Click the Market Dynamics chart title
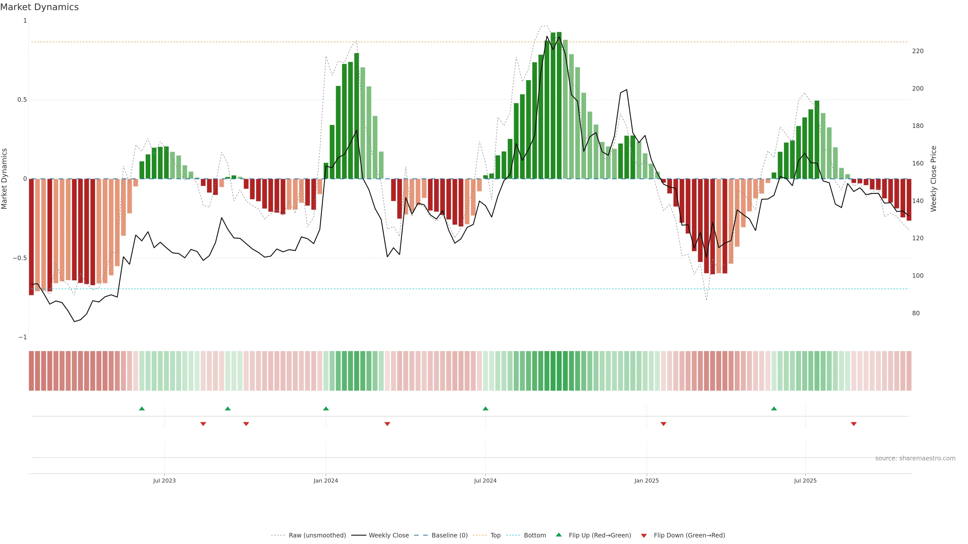The image size is (968, 544). [x=40, y=7]
